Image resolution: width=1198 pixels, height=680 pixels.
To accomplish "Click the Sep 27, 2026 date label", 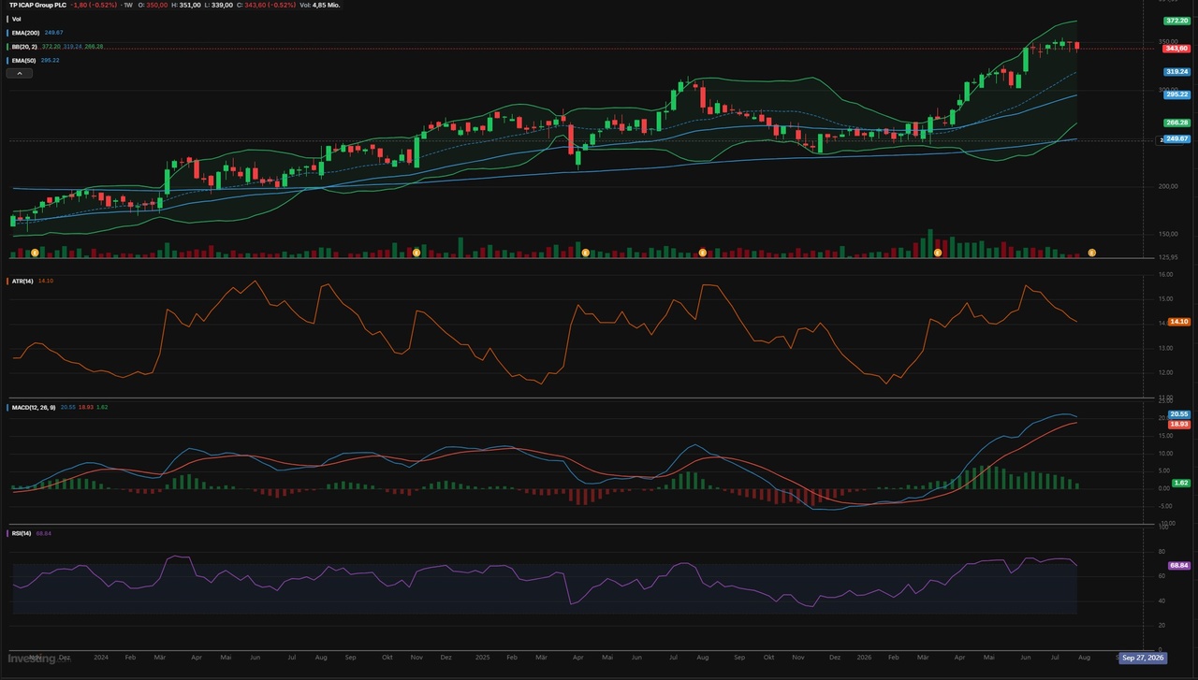I will click(1143, 658).
